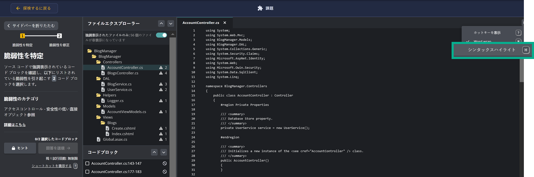Click warning icon next to Create.cshtml
This screenshot has width=534, height=177.
point(161,128)
